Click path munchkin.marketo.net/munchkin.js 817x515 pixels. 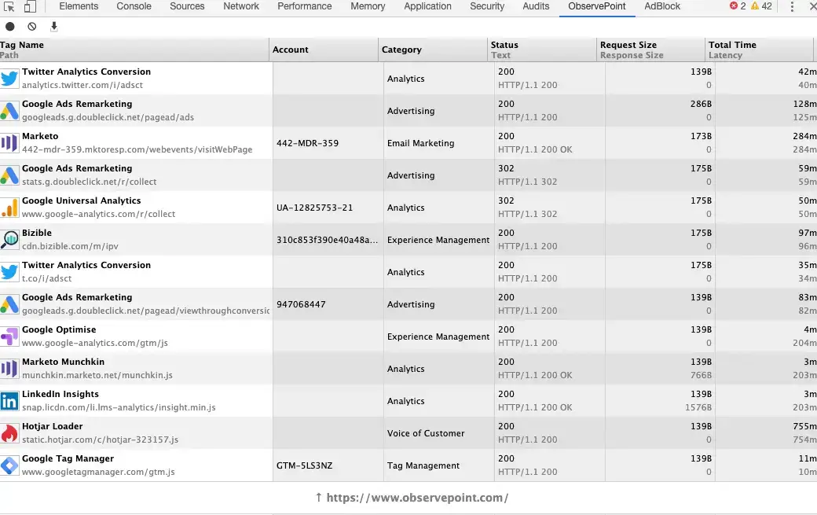tap(97, 375)
